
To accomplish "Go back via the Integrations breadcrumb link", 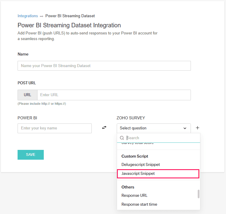I will pyautogui.click(x=28, y=16).
